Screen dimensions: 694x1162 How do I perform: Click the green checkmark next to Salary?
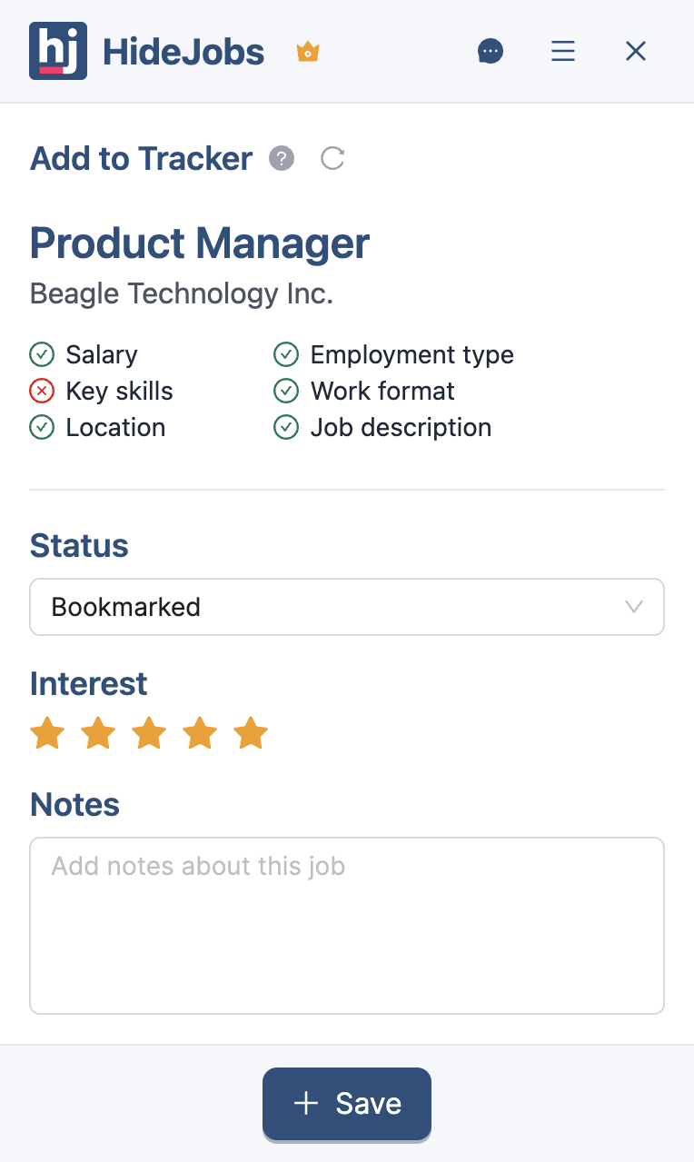[42, 354]
